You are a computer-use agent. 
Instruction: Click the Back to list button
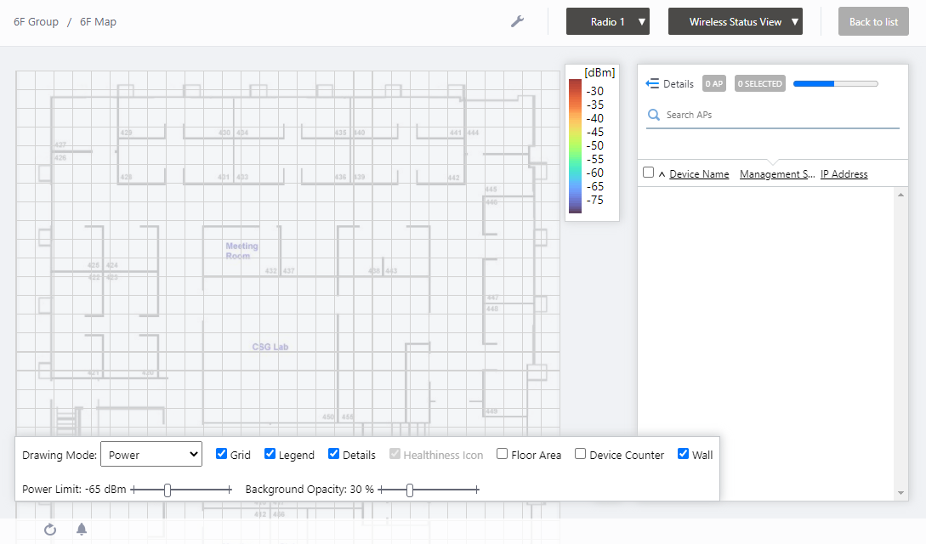coord(873,22)
